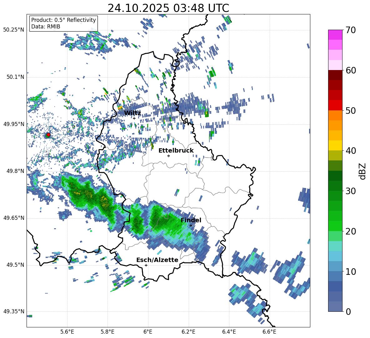
Task: Click the colorbar value 60
Action: [x=351, y=70]
